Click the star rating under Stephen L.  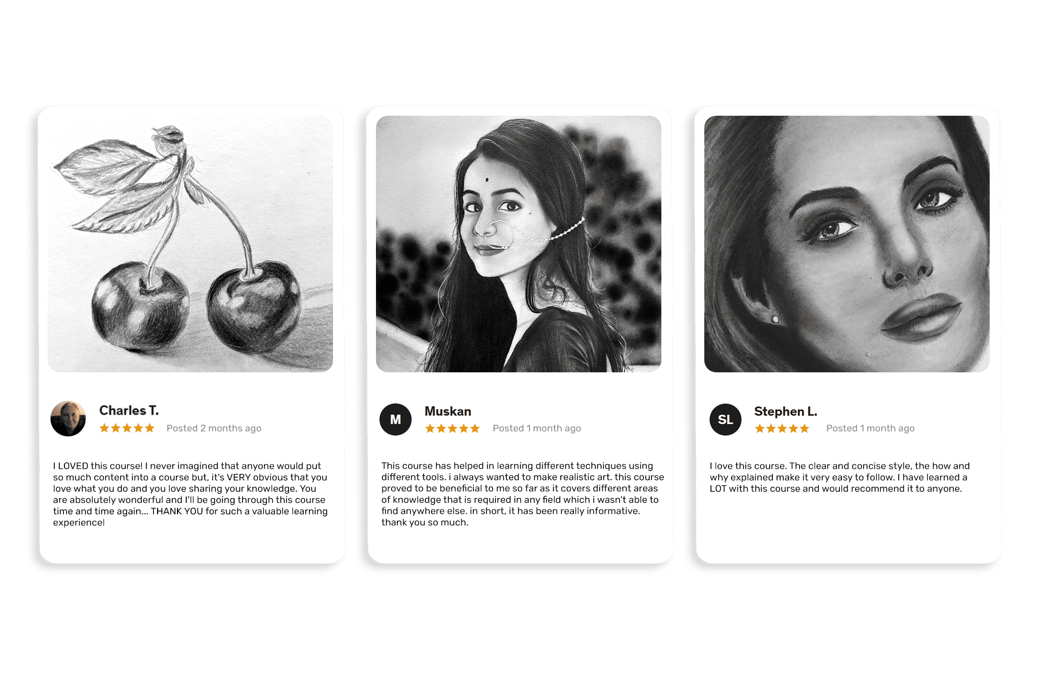click(x=782, y=428)
